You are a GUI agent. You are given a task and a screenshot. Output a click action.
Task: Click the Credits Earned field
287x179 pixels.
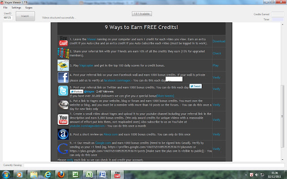pos(278,14)
